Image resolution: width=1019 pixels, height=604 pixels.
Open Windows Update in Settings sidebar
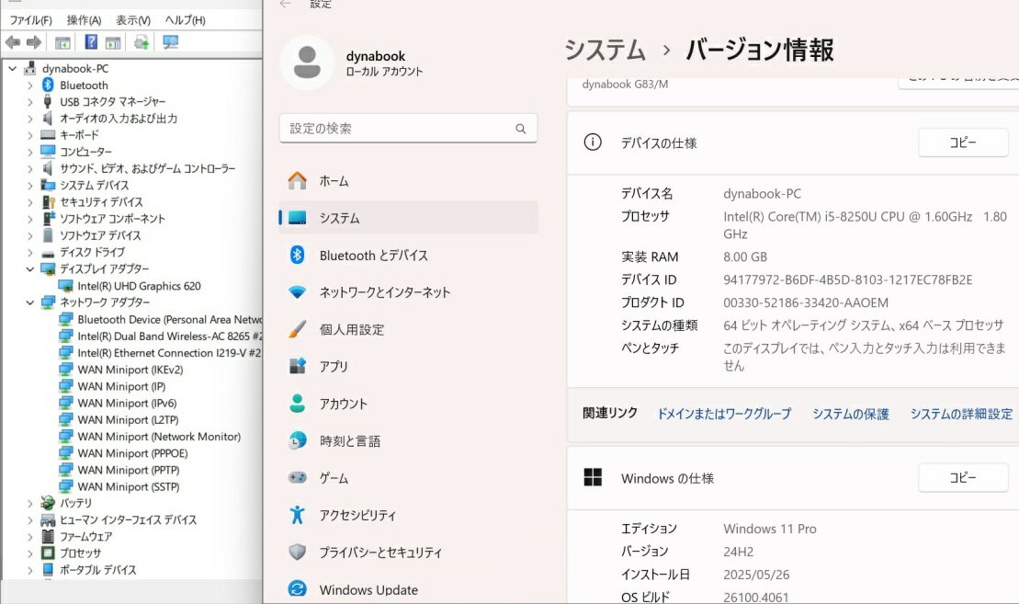coord(368,590)
